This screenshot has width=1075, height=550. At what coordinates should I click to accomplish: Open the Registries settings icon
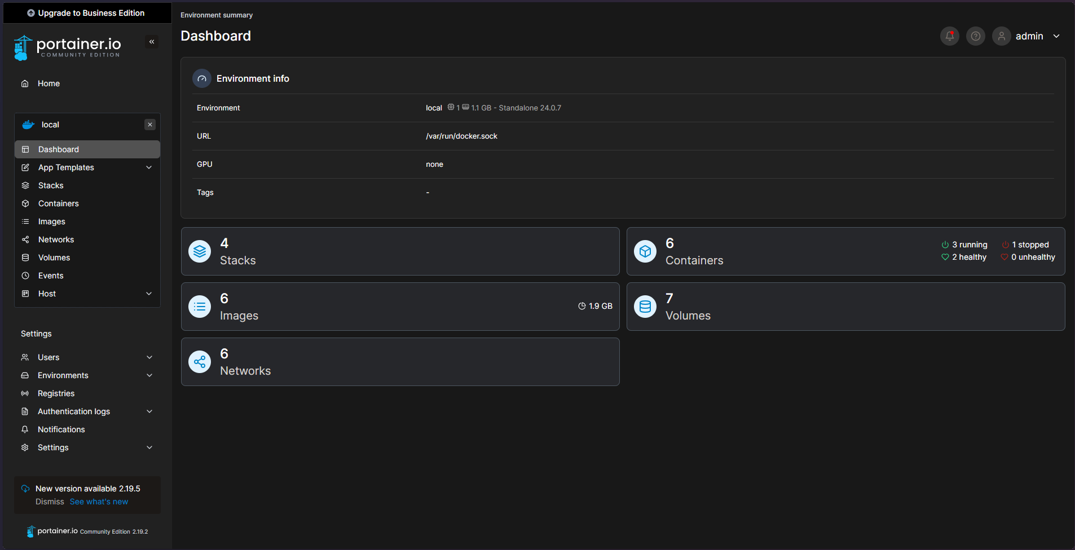coord(25,393)
